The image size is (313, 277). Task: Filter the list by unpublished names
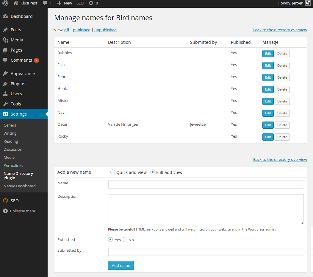pos(105,30)
